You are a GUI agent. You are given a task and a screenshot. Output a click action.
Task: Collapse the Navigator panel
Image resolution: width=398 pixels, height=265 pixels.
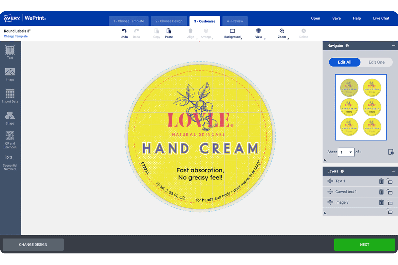pyautogui.click(x=393, y=46)
